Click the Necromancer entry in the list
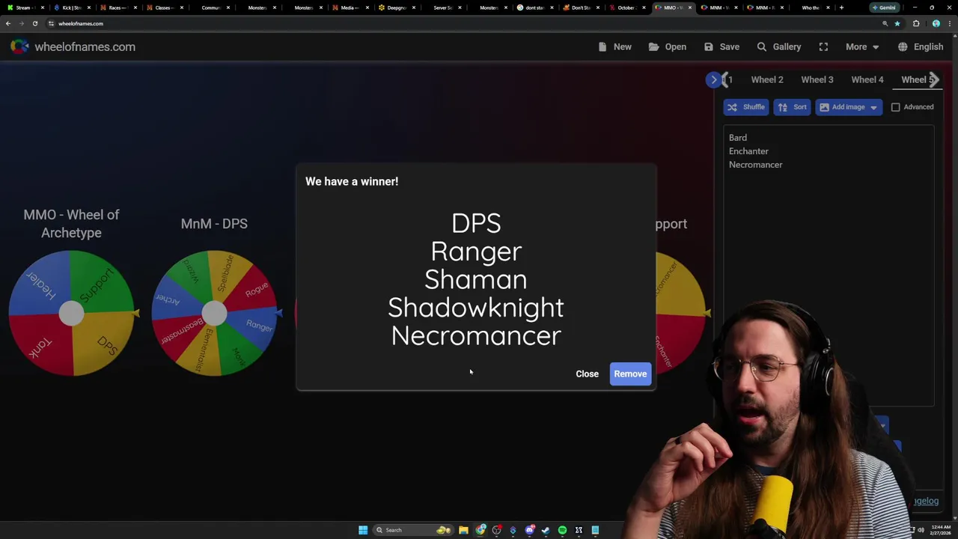This screenshot has height=539, width=958. point(755,165)
